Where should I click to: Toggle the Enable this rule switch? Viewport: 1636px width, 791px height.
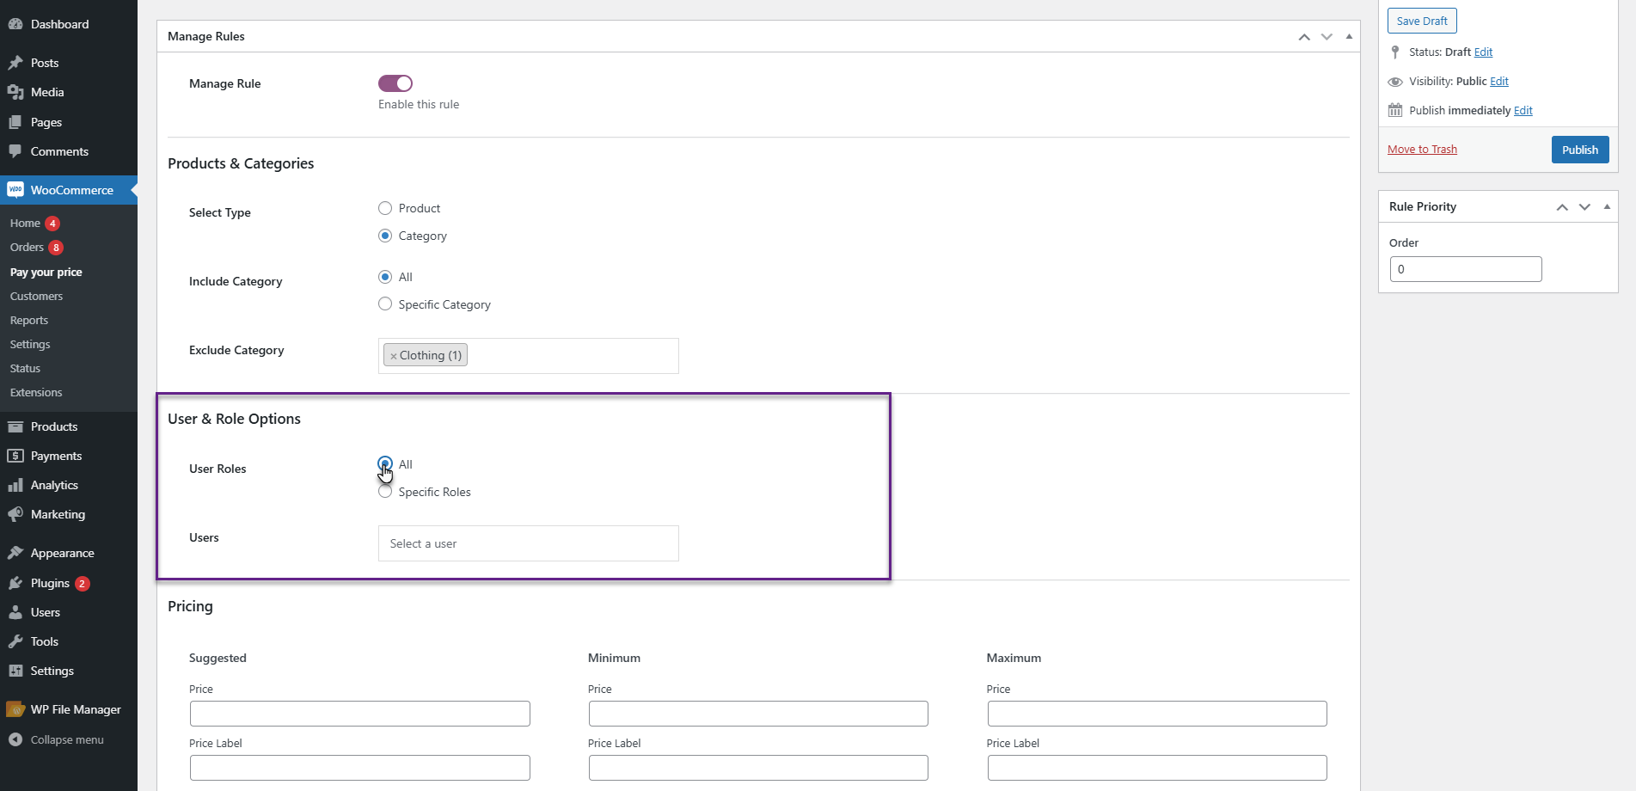coord(395,83)
